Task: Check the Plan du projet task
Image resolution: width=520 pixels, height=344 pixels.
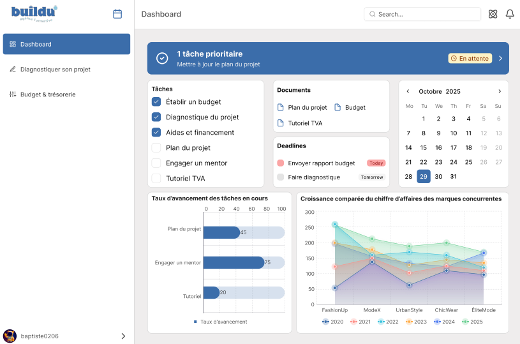Action: point(156,148)
